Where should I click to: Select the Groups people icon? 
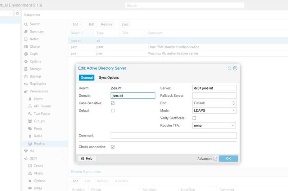point(30,121)
